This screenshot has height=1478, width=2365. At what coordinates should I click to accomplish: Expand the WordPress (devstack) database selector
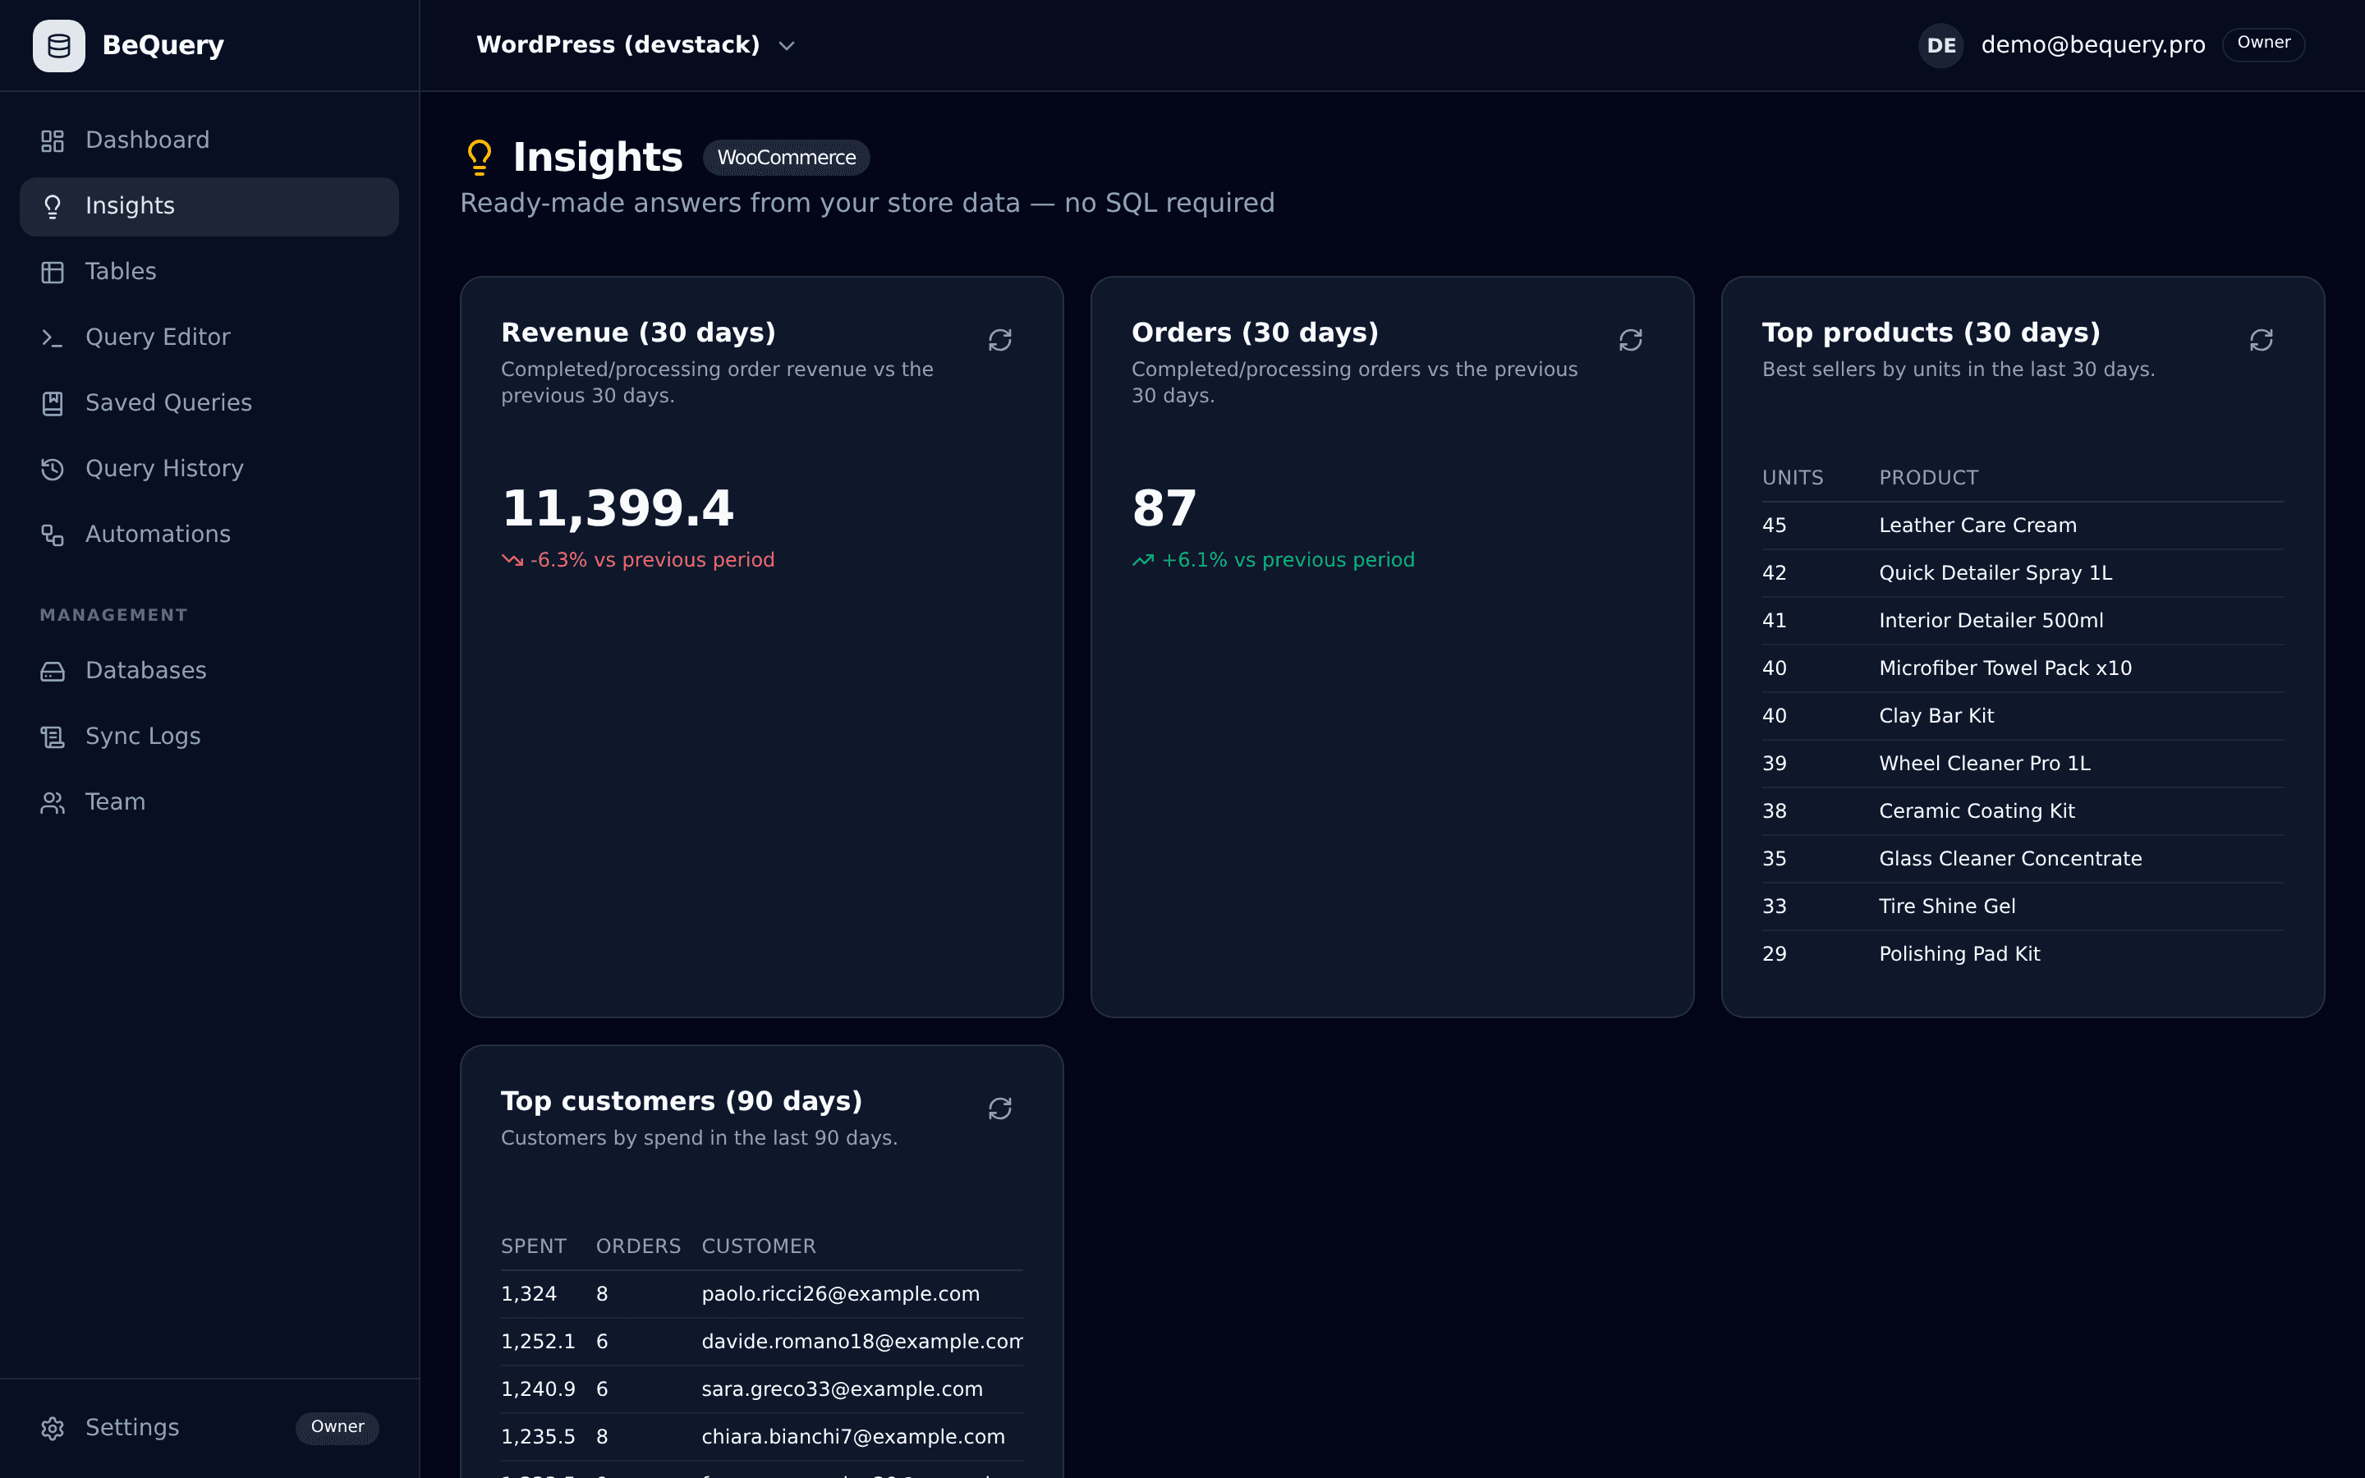pos(636,45)
